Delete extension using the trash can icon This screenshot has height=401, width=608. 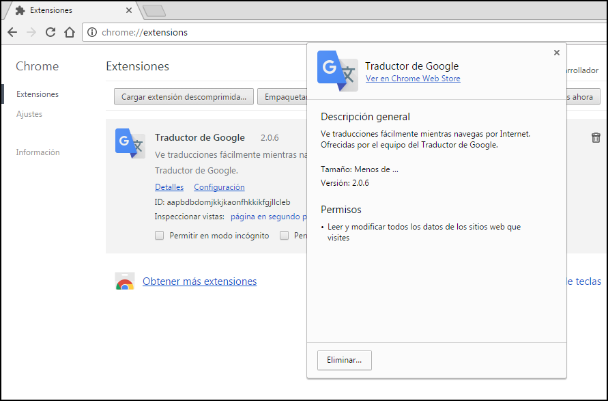point(596,138)
